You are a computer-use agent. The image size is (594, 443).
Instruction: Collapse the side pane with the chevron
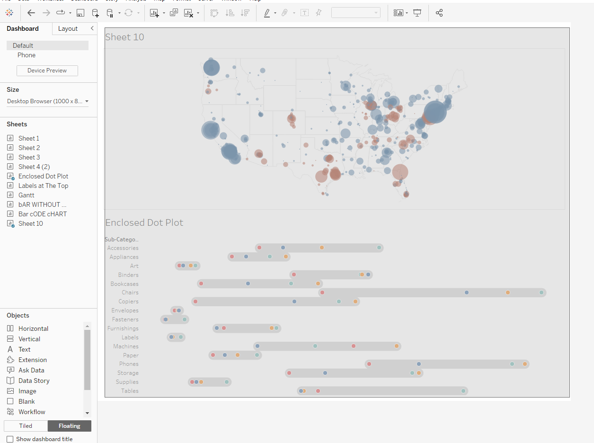(92, 28)
